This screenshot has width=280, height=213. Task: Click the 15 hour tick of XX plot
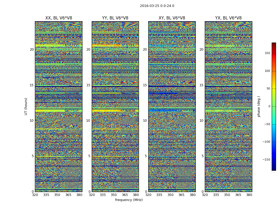click(32, 85)
